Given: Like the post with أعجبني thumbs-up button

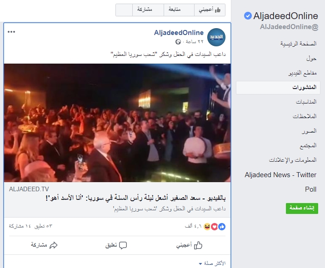Looking at the screenshot, I should 189,245.
